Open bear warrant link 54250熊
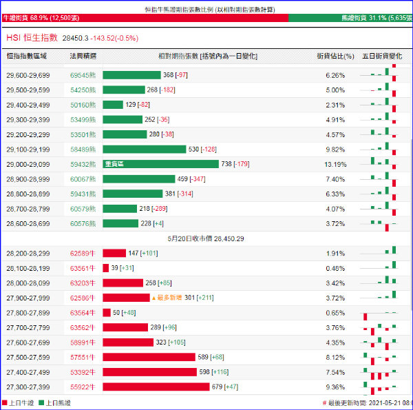 [x=83, y=90]
